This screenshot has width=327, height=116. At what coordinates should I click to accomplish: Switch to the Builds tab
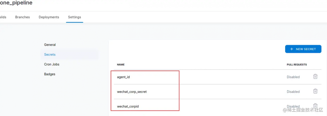pyautogui.click(x=3, y=17)
